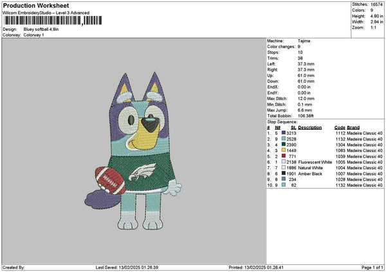Viewport: 386px width, 272px height.
Task: Click the red swatch for code 1039
Action: point(284,156)
